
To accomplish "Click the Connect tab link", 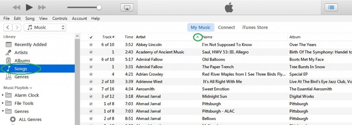I will point(226,27).
